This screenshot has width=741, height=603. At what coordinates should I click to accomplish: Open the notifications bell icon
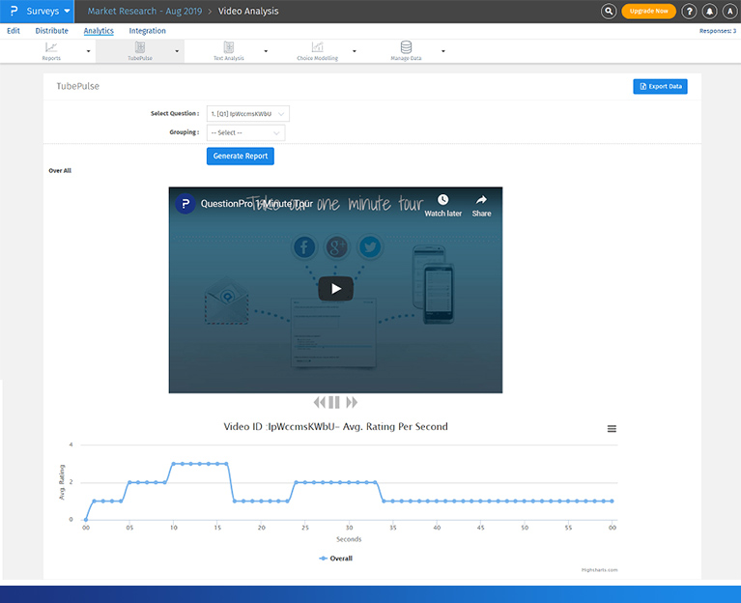point(709,11)
